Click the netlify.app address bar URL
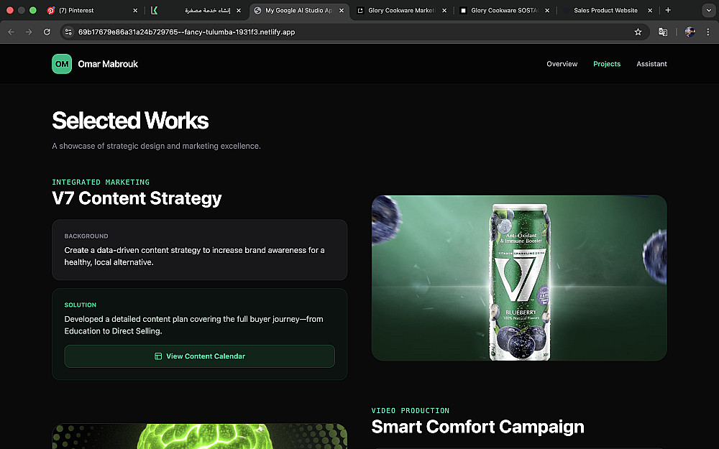This screenshot has width=719, height=449. [x=187, y=32]
